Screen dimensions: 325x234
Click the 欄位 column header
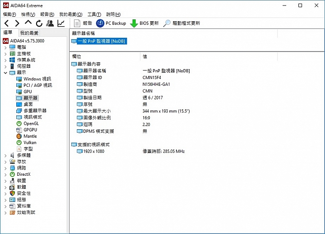[105, 56]
